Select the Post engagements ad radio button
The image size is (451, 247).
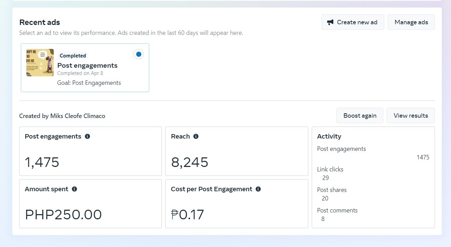pos(139,54)
